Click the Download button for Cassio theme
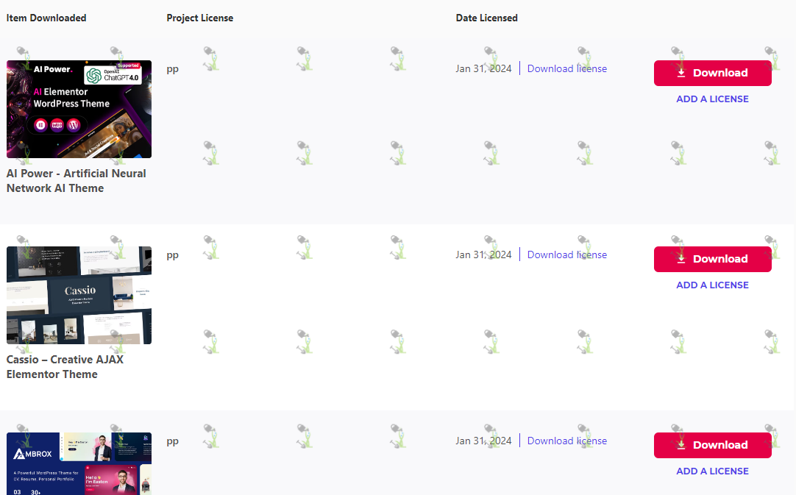The image size is (796, 495). coord(712,259)
